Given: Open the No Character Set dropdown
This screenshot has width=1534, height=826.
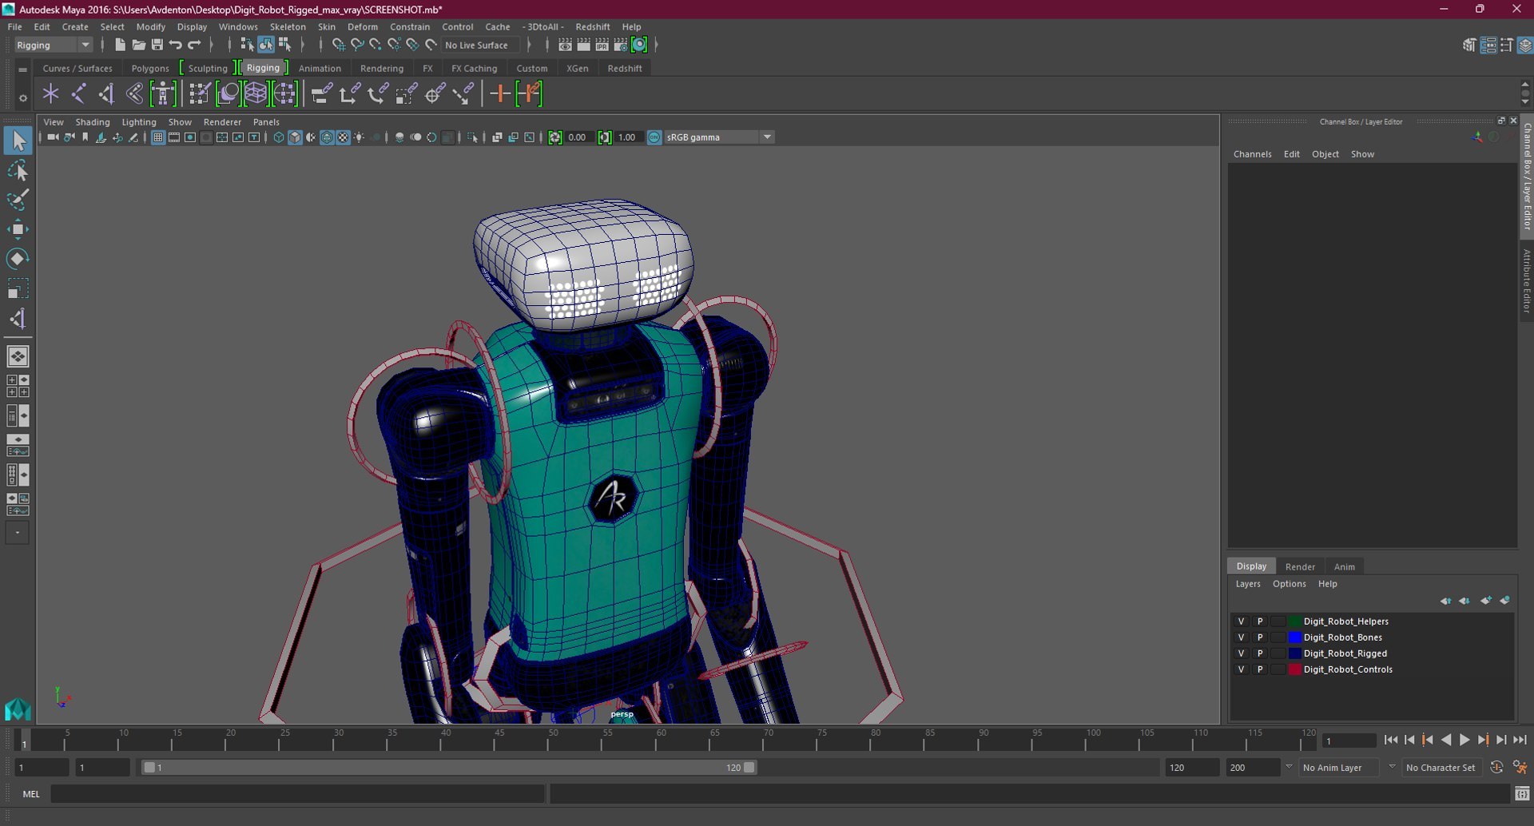Looking at the screenshot, I should pos(1441,768).
